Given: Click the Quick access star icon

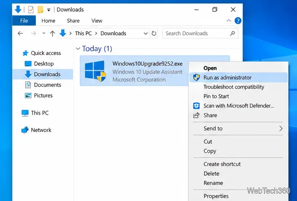Looking at the screenshot, I should coord(25,53).
